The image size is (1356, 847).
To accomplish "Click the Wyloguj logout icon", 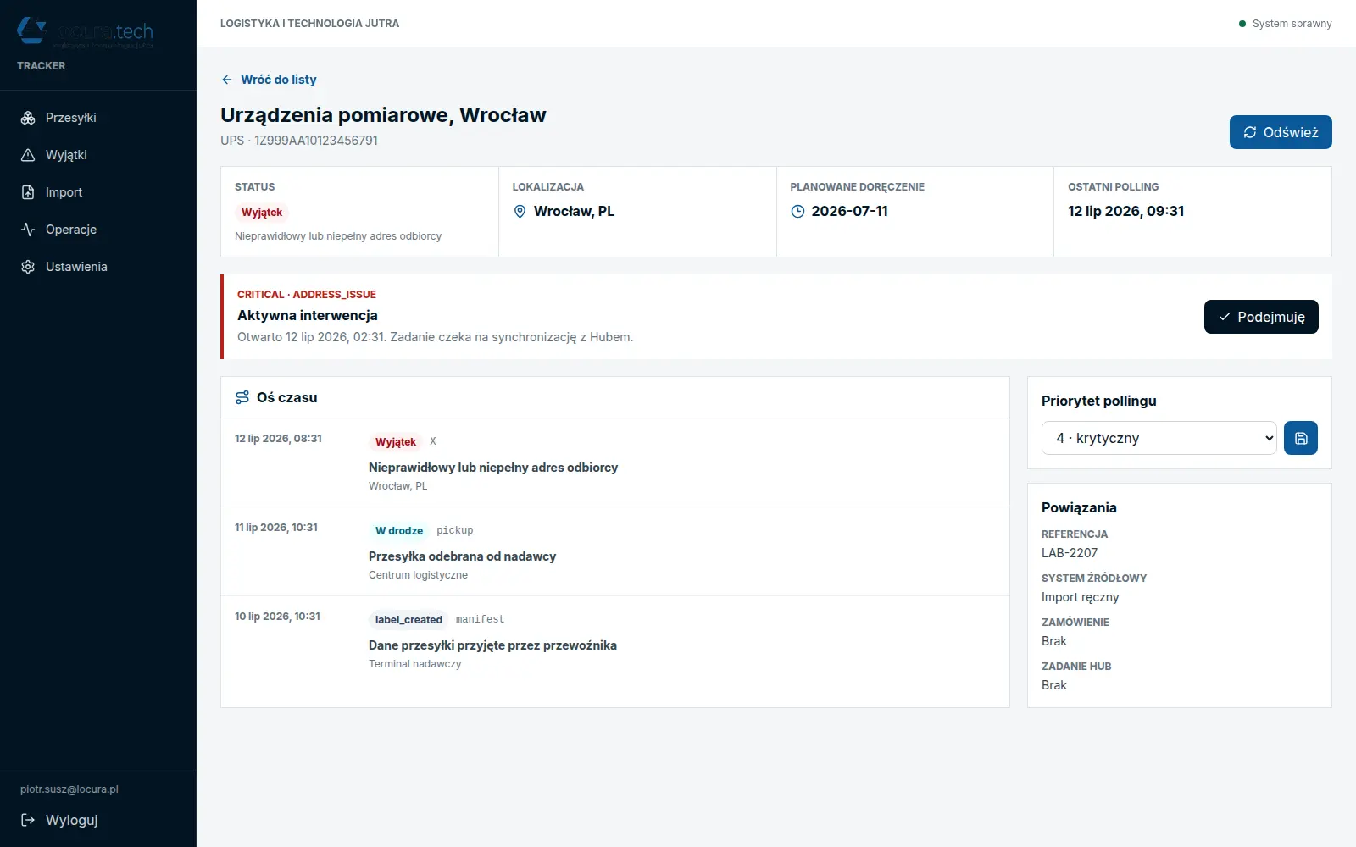I will click(28, 820).
